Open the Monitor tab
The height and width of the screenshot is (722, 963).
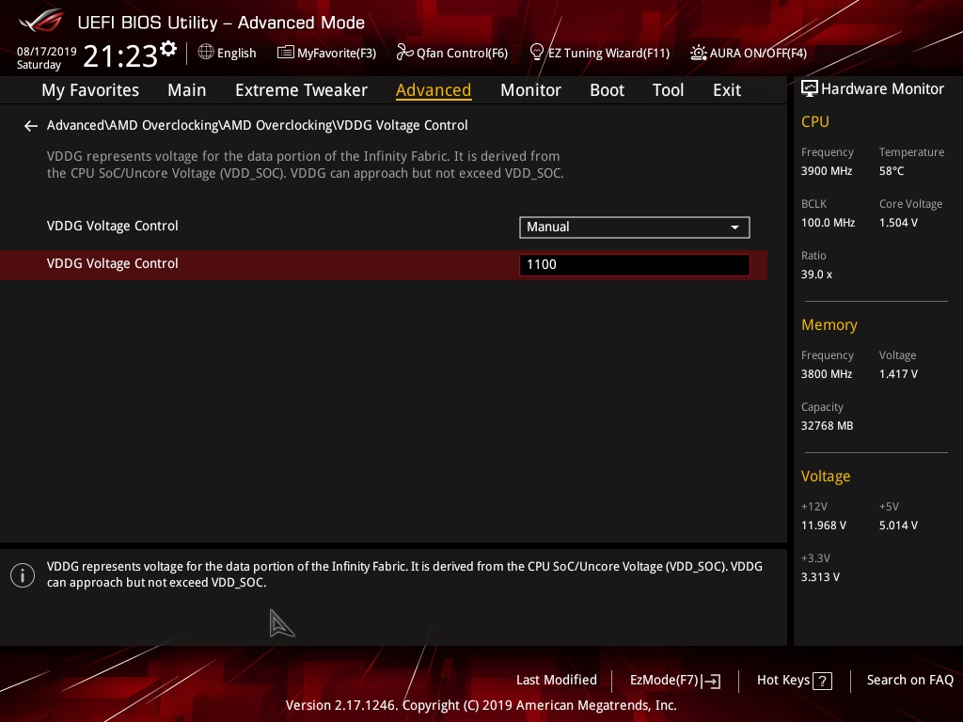[530, 90]
